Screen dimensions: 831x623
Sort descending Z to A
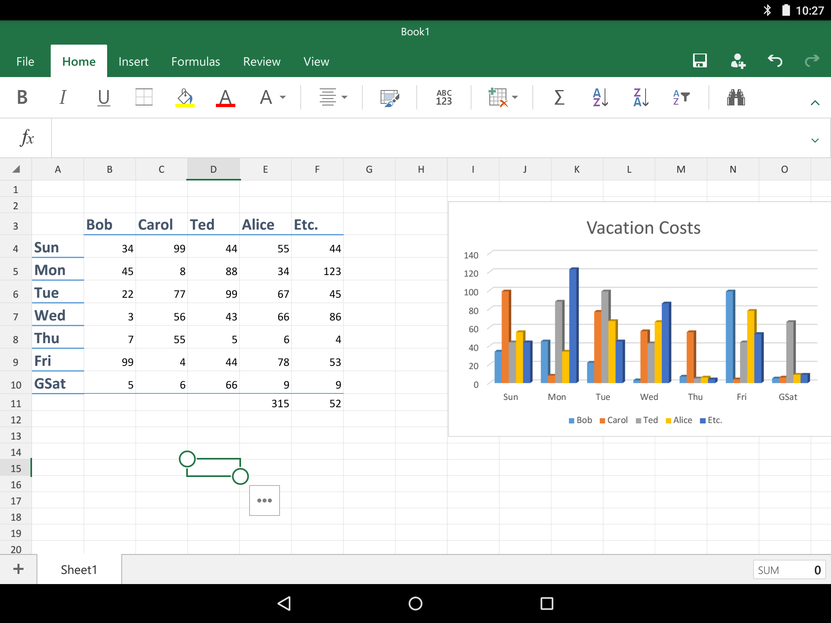click(641, 97)
